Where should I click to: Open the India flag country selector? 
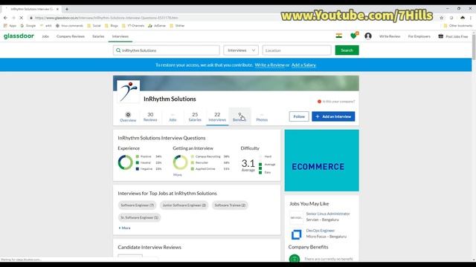[x=339, y=36]
